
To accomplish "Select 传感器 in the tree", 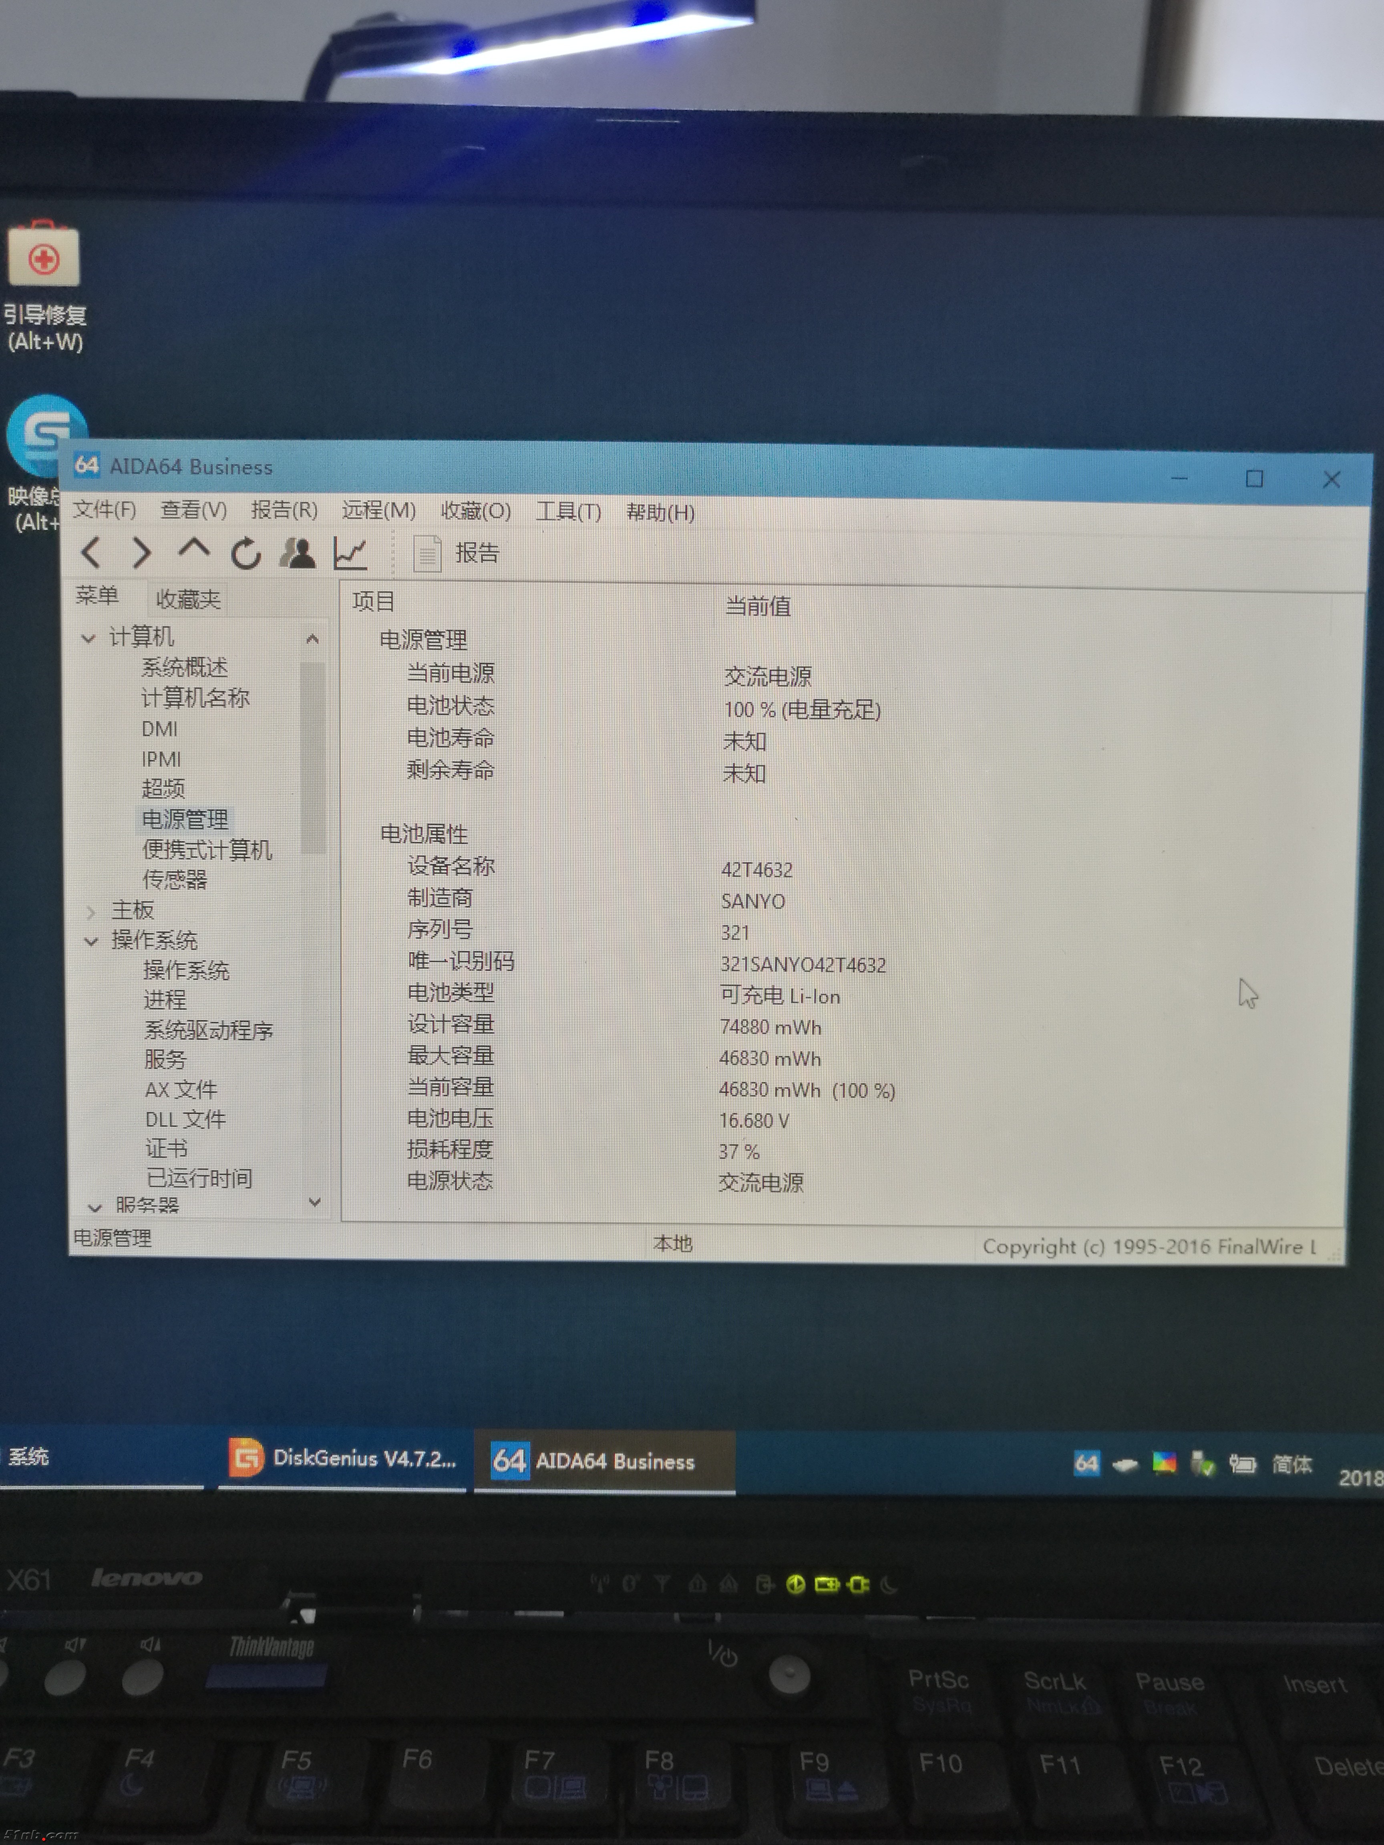I will click(175, 879).
